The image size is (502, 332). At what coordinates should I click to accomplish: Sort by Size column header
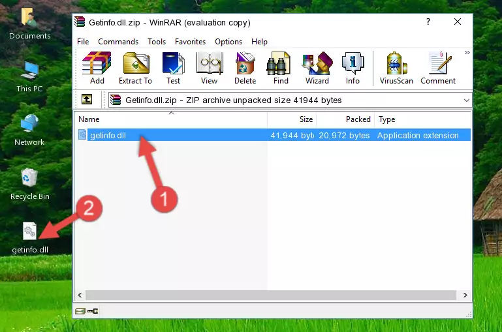click(x=292, y=119)
